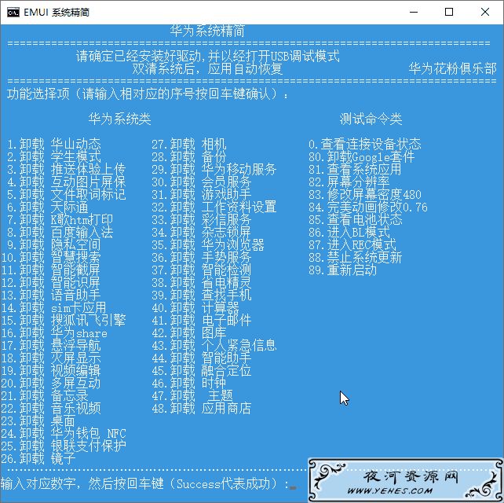Click line '25.卸载 银联支付保护'
This screenshot has height=503, width=504.
coord(64,446)
